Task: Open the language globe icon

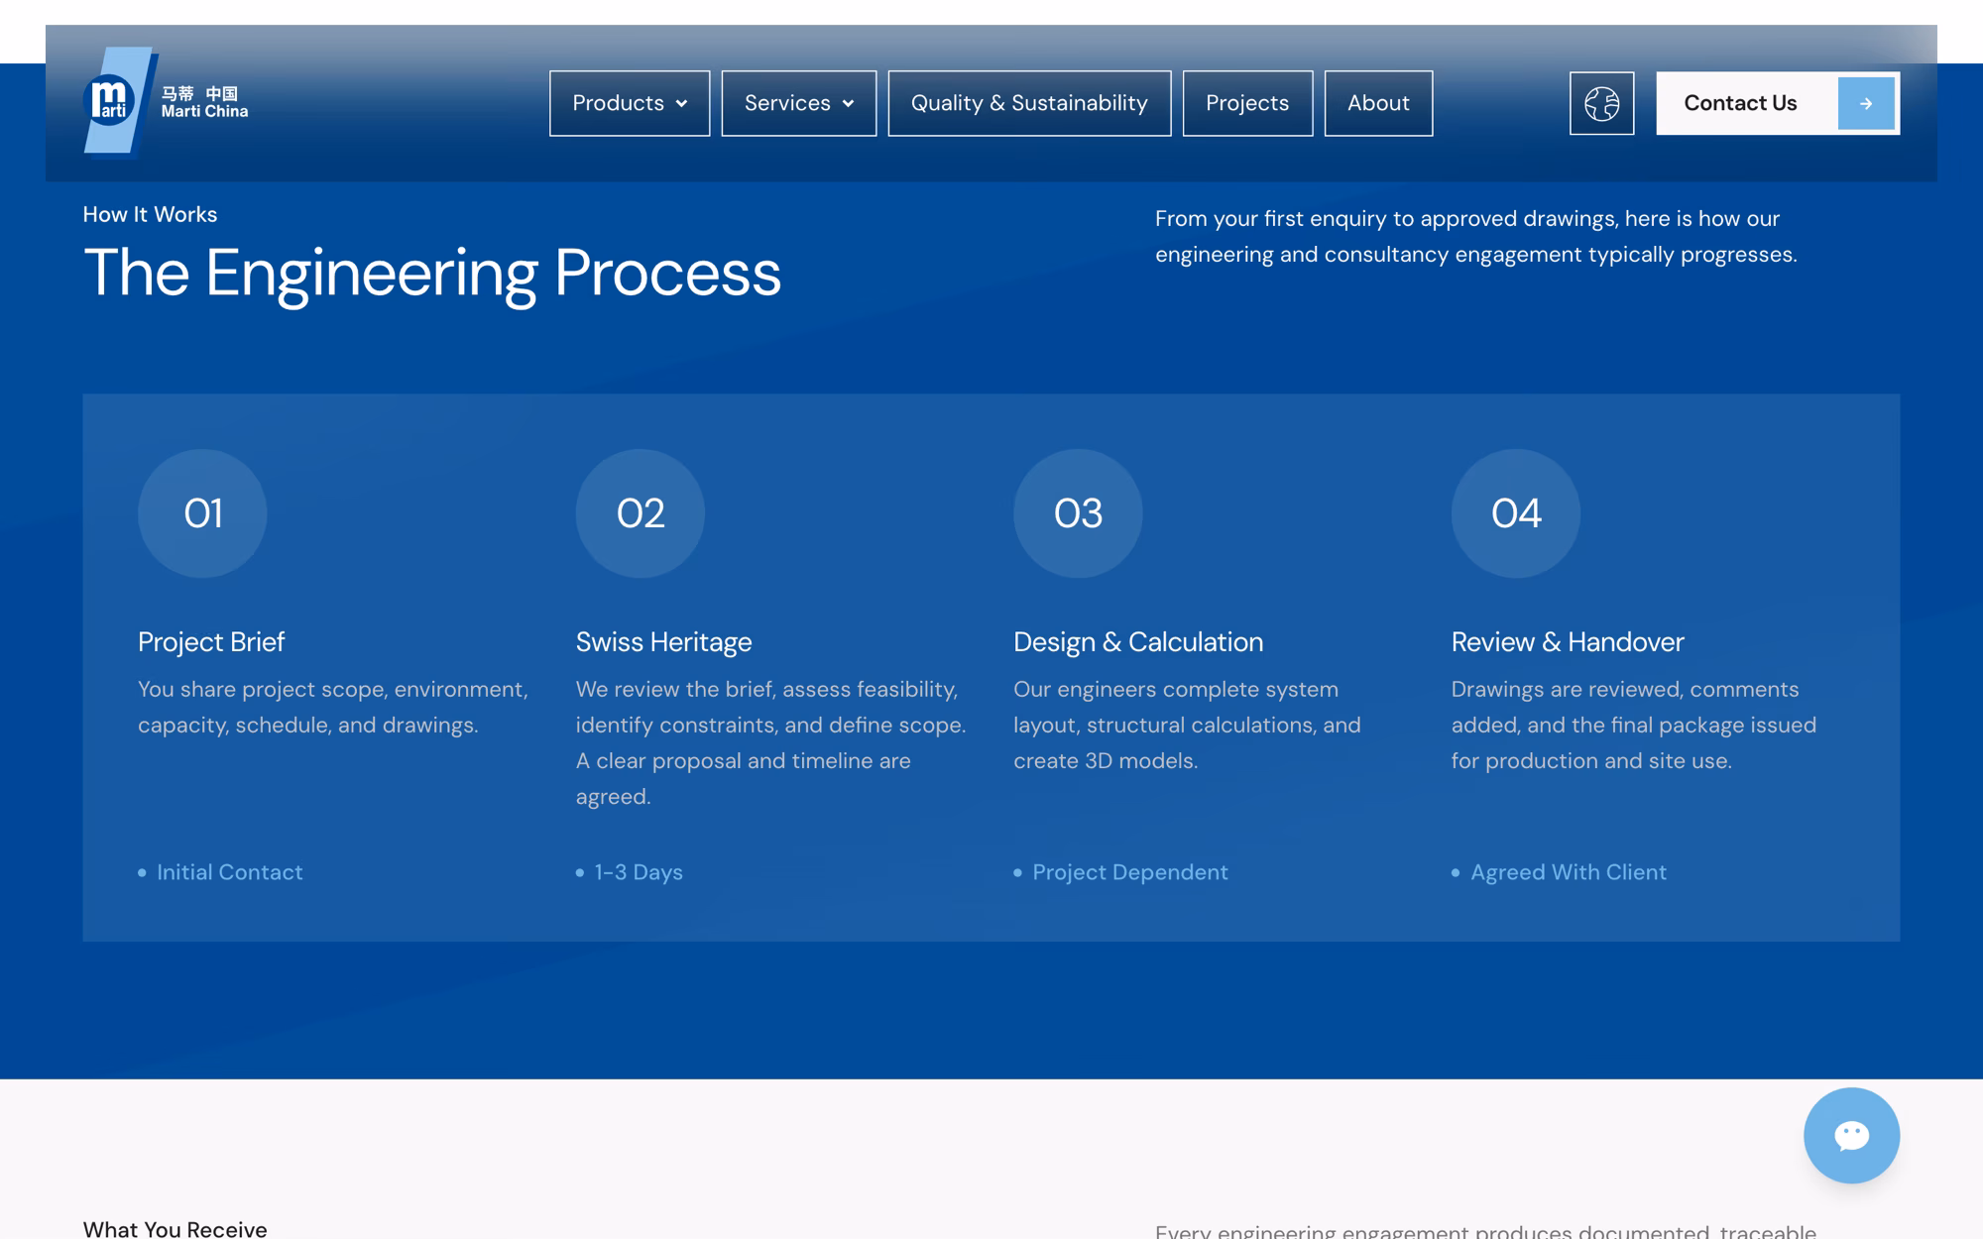Action: pos(1601,103)
